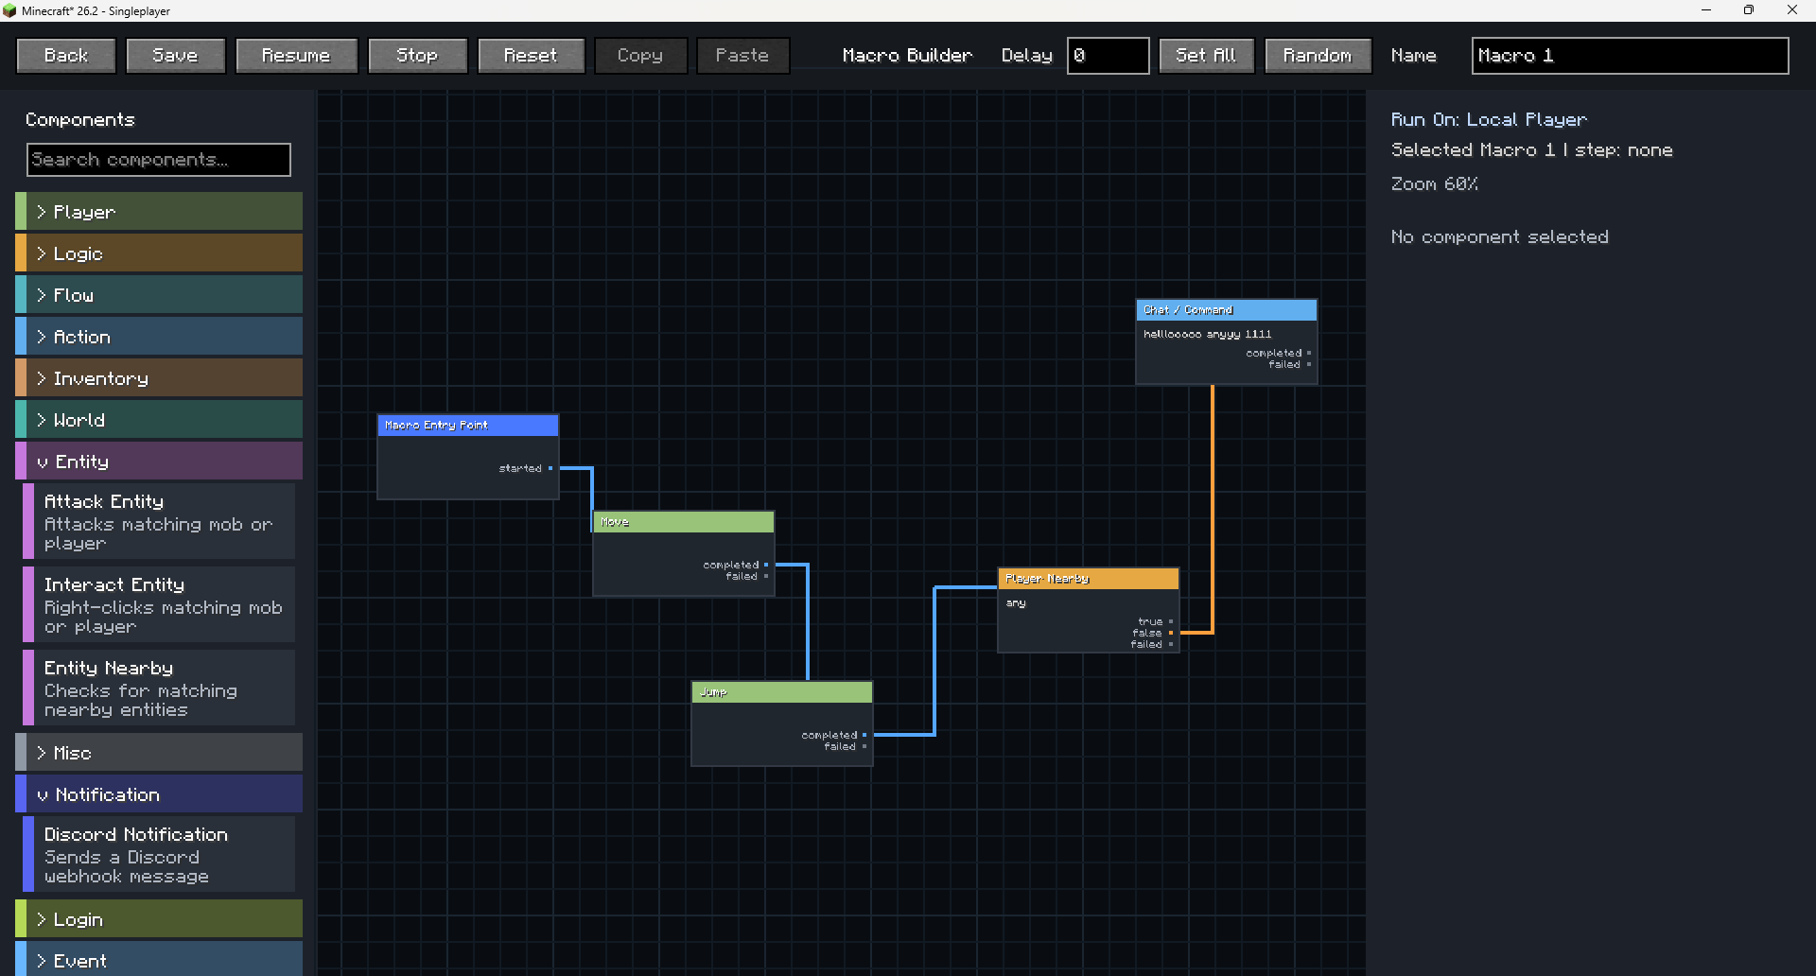Select the Macro Entry Point node header
This screenshot has width=1816, height=976.
[468, 426]
